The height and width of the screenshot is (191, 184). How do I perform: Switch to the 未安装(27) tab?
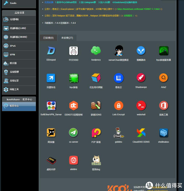pyautogui.click(x=67, y=38)
